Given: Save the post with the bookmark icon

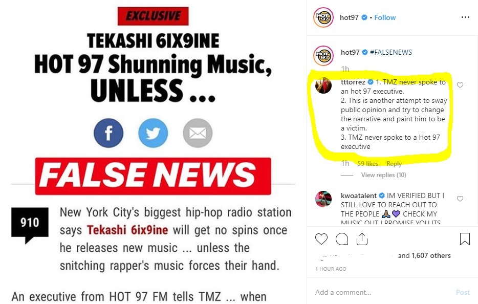Looking at the screenshot, I should point(465,239).
